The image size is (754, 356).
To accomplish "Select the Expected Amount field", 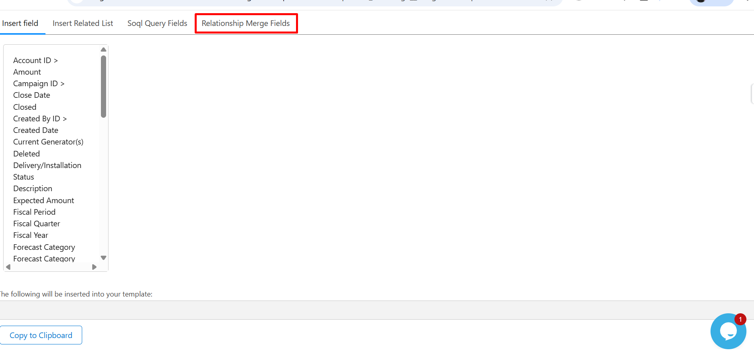I will (x=43, y=200).
